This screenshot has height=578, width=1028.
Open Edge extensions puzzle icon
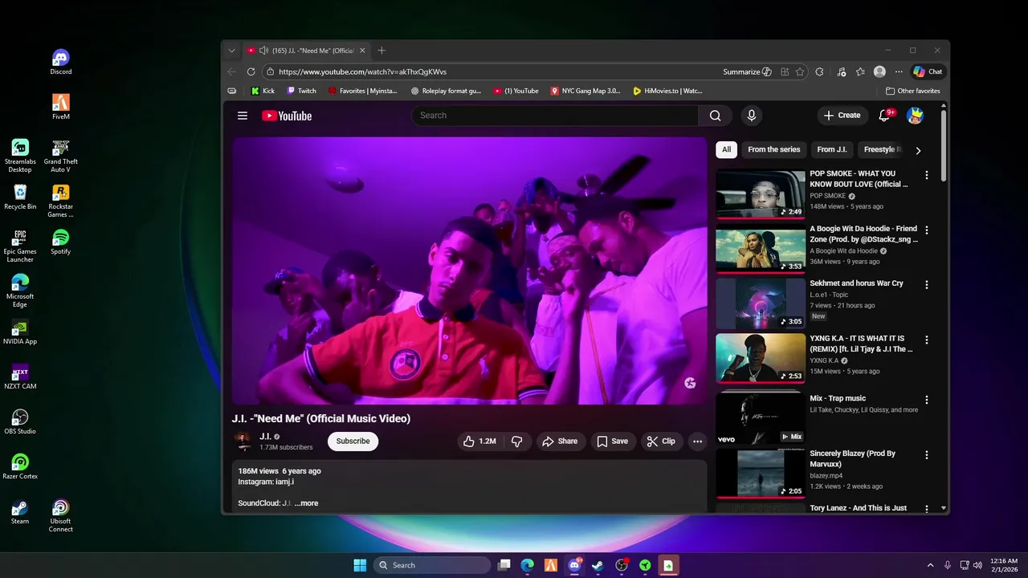pos(819,71)
